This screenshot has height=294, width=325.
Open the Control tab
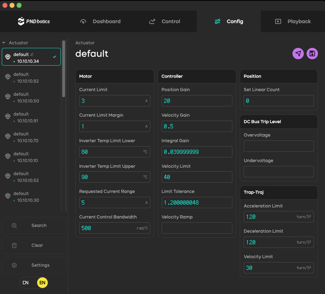coord(165,21)
